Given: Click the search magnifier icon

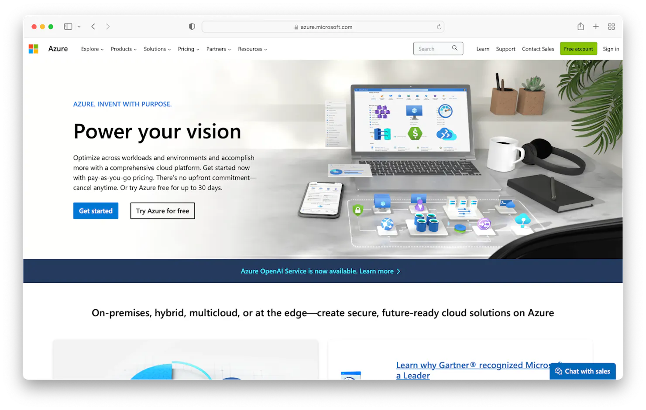Looking at the screenshot, I should pos(455,48).
